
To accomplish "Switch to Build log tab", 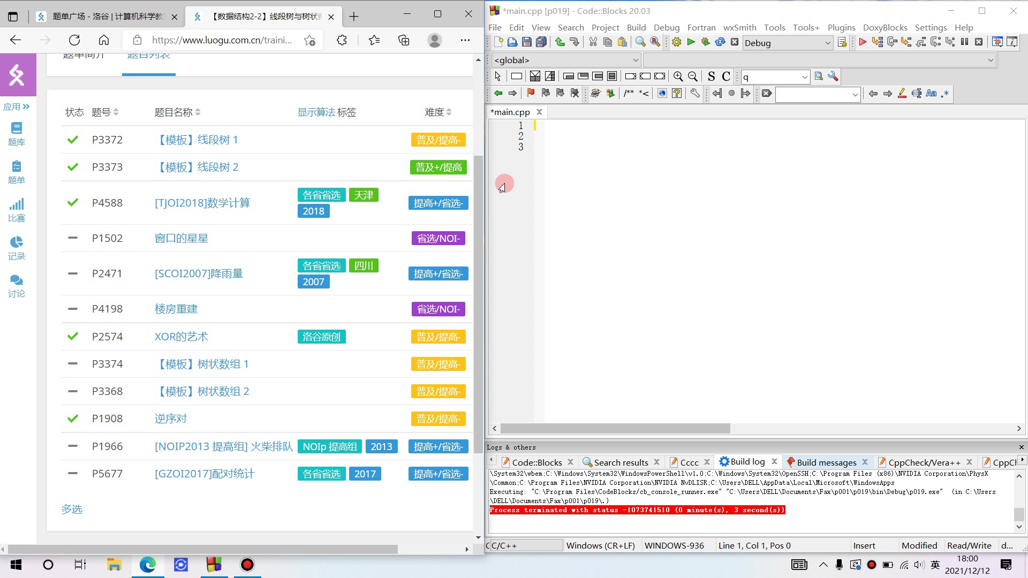I will tap(747, 462).
